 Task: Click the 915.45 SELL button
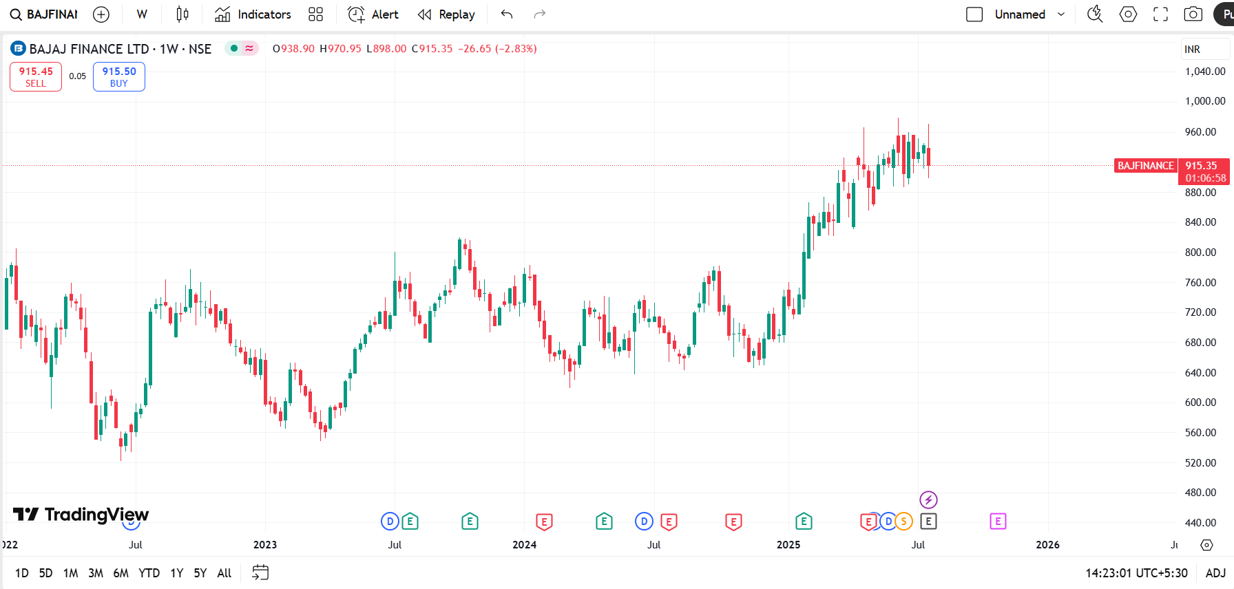coord(36,76)
